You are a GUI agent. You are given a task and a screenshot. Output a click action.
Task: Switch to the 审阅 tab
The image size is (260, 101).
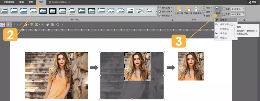tap(21, 2)
